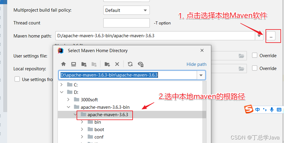Click the Sogou input method S icon
Screen dimensions: 284x143
click(249, 109)
